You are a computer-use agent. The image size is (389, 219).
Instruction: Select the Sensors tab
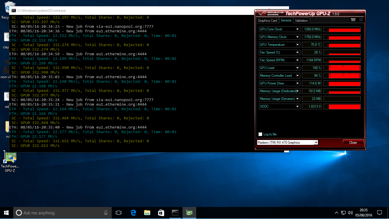[286, 20]
